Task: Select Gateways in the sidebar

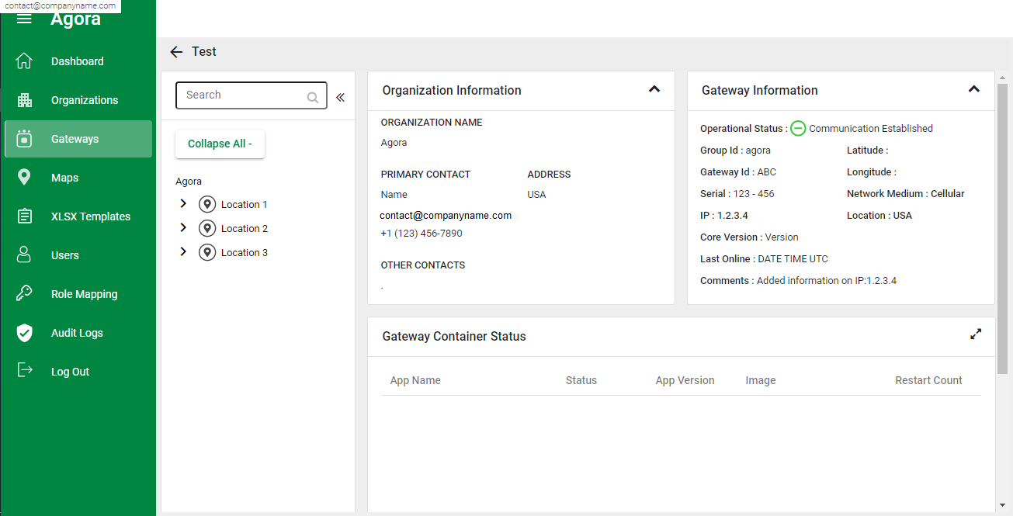Action: [78, 139]
